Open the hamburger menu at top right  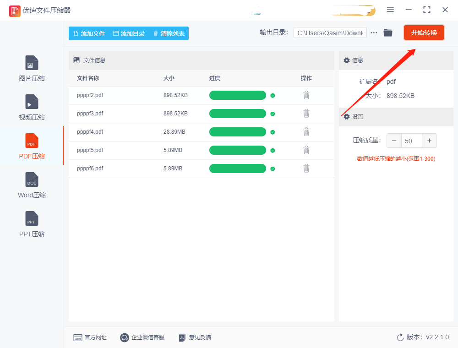(390, 10)
